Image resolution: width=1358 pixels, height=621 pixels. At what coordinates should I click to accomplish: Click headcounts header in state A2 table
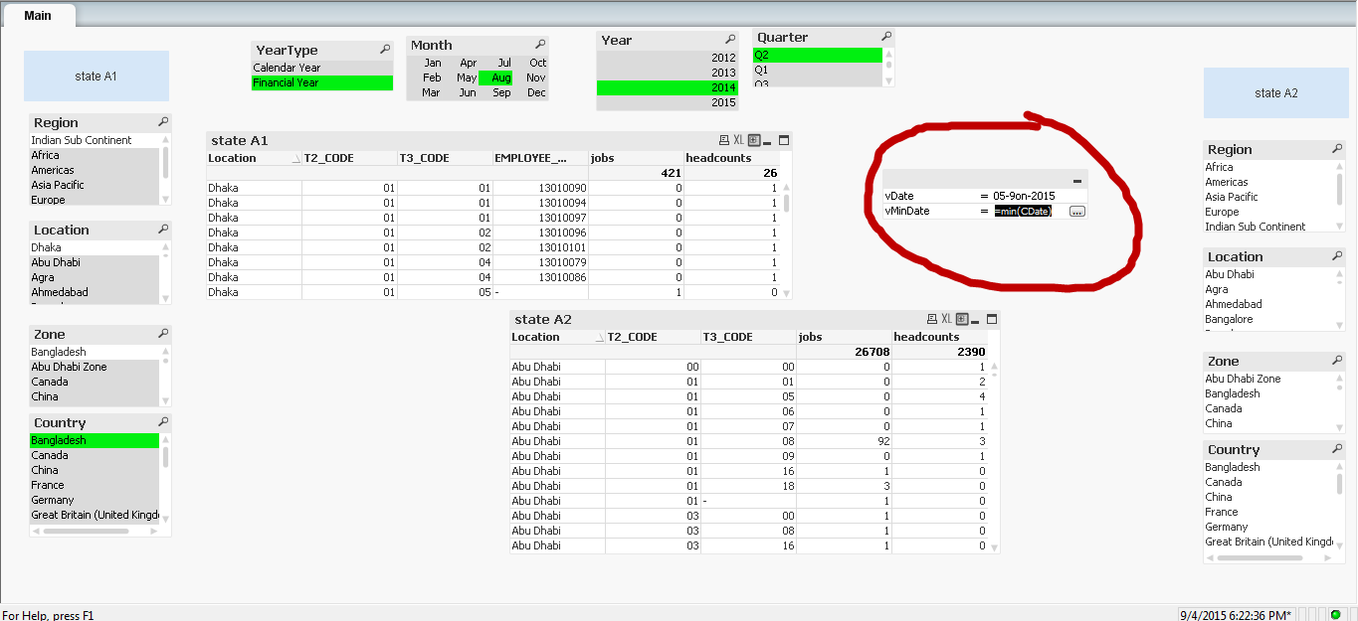pyautogui.click(x=940, y=337)
